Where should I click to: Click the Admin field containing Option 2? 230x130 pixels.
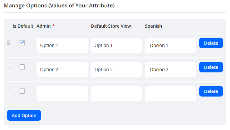[x=62, y=70]
